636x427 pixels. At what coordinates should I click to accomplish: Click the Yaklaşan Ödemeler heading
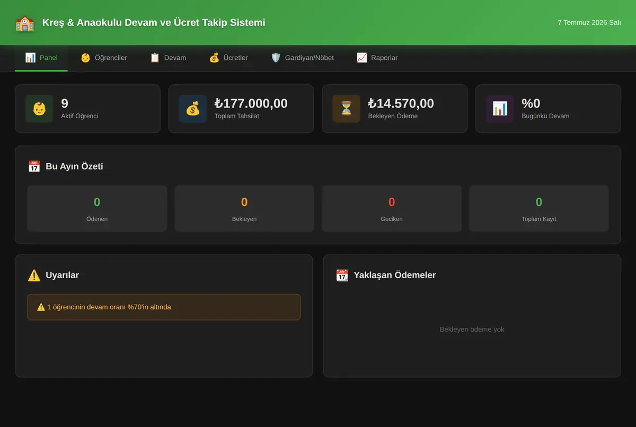(x=395, y=275)
